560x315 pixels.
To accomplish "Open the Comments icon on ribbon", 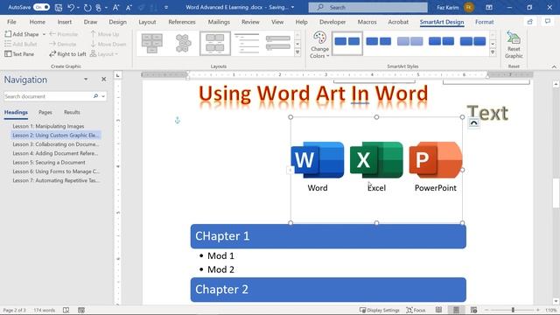I will (548, 22).
